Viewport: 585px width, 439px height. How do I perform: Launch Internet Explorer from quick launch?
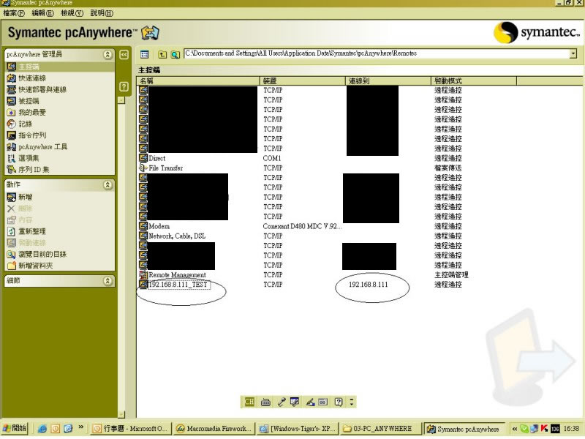(x=42, y=429)
